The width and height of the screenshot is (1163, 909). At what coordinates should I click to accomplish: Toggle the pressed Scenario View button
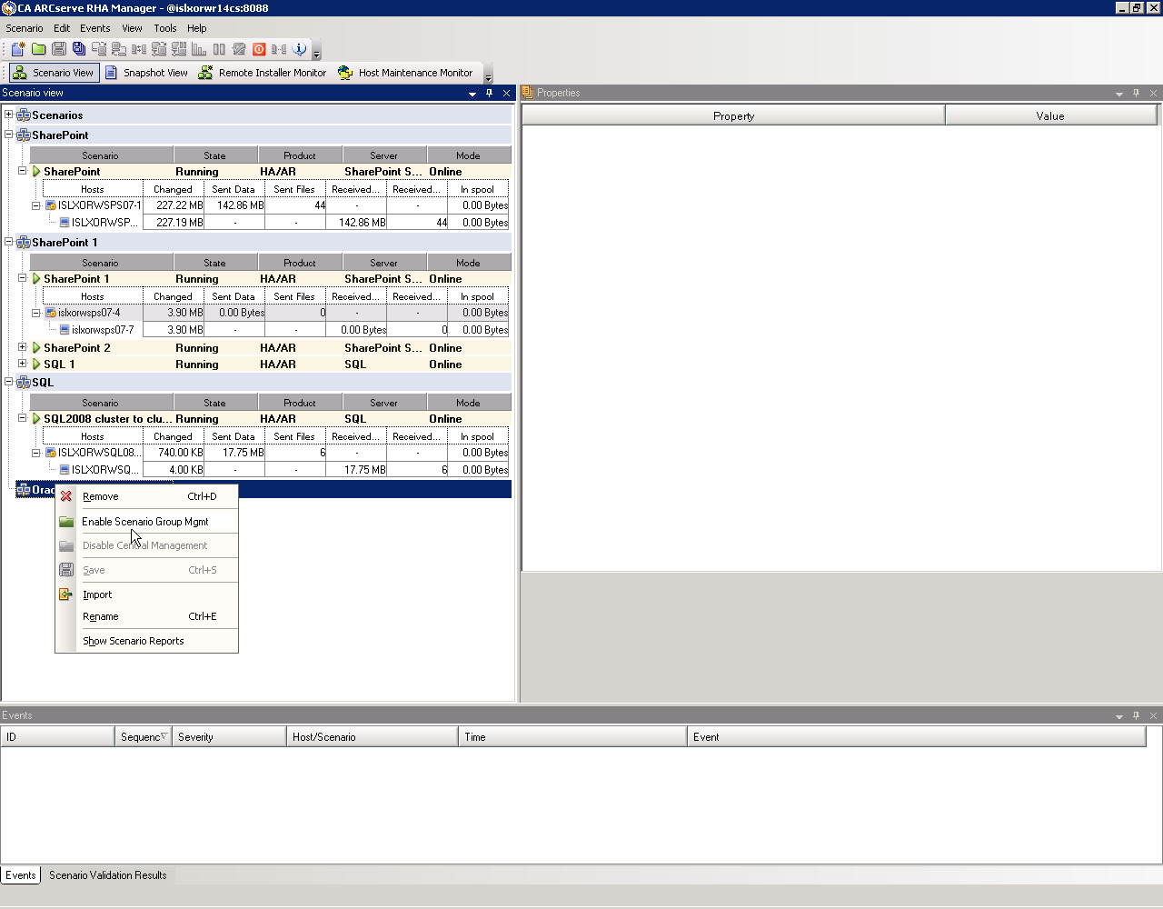pos(54,72)
